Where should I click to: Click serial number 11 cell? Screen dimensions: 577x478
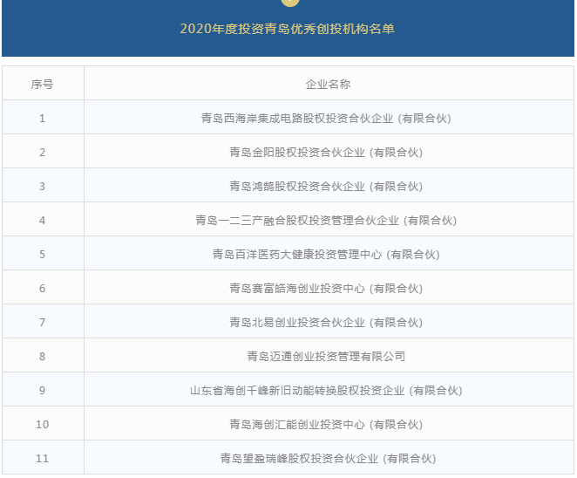click(x=43, y=457)
